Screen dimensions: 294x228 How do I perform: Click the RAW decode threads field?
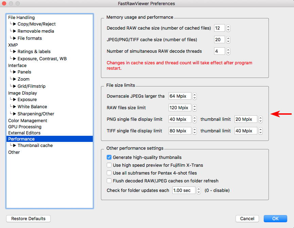[220, 51]
